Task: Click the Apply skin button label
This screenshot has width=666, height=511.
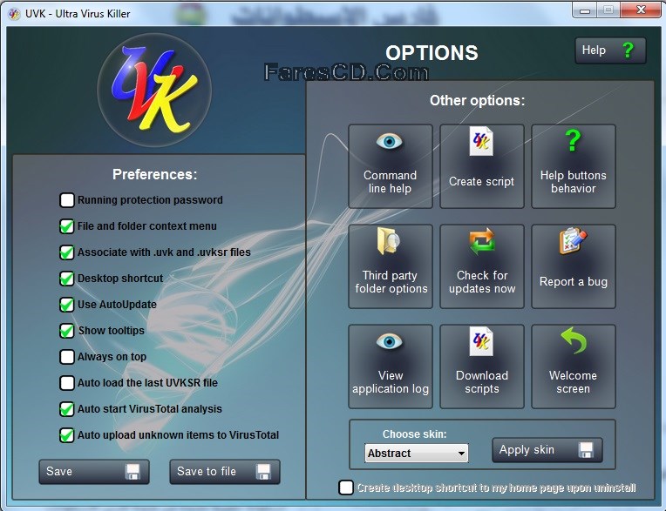Action: click(x=527, y=450)
